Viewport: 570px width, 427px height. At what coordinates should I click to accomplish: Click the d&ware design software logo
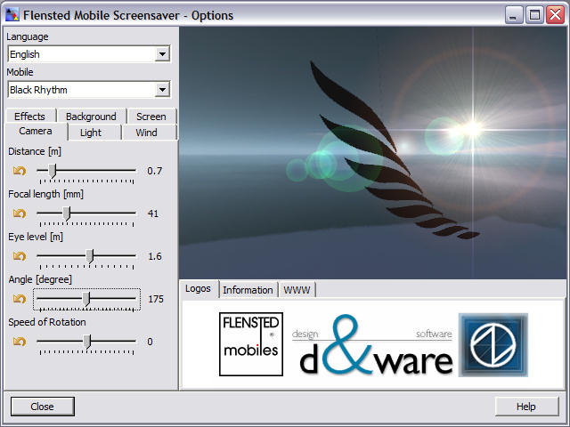tap(372, 345)
